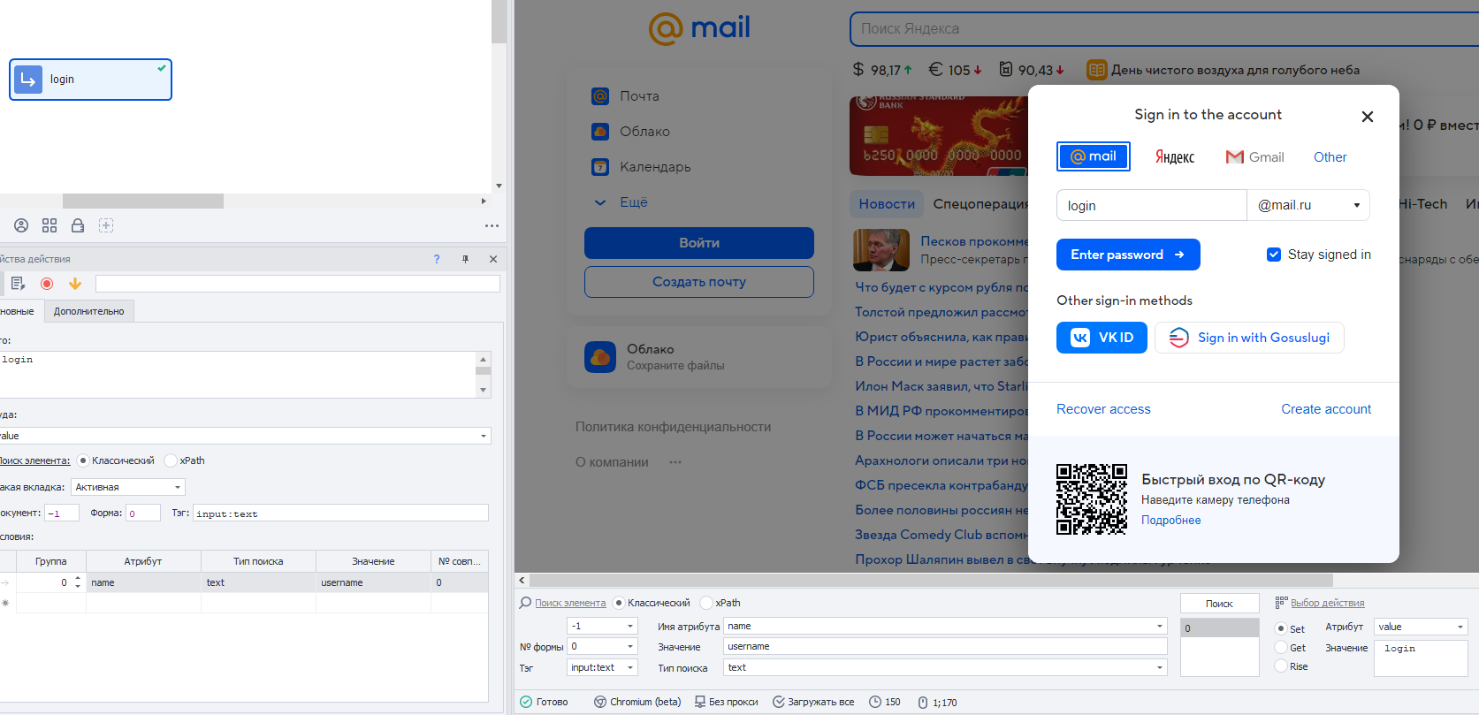Click the magnifier icon beside Поиск элемента

pos(526,603)
